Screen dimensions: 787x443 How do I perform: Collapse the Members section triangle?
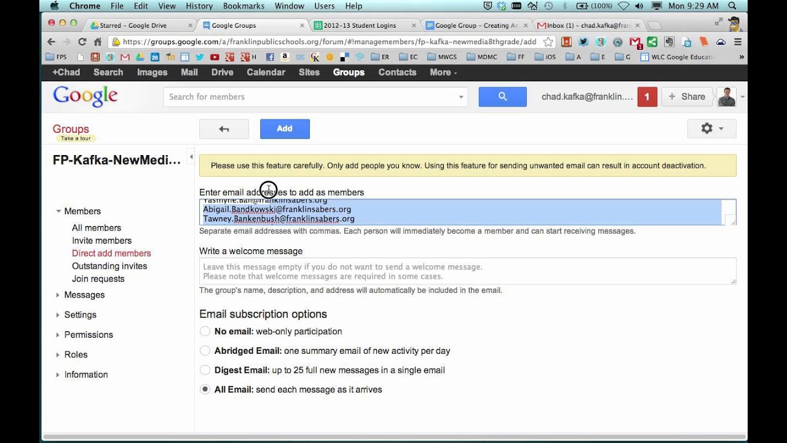click(x=58, y=211)
